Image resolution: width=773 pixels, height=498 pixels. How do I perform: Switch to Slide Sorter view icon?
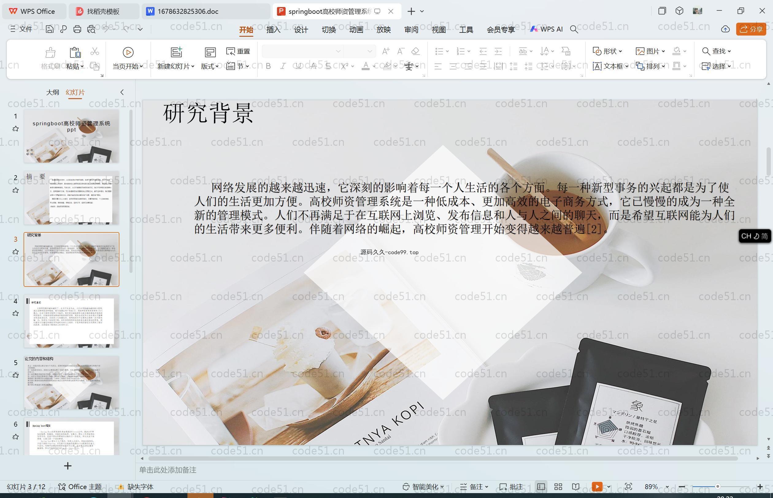click(558, 487)
